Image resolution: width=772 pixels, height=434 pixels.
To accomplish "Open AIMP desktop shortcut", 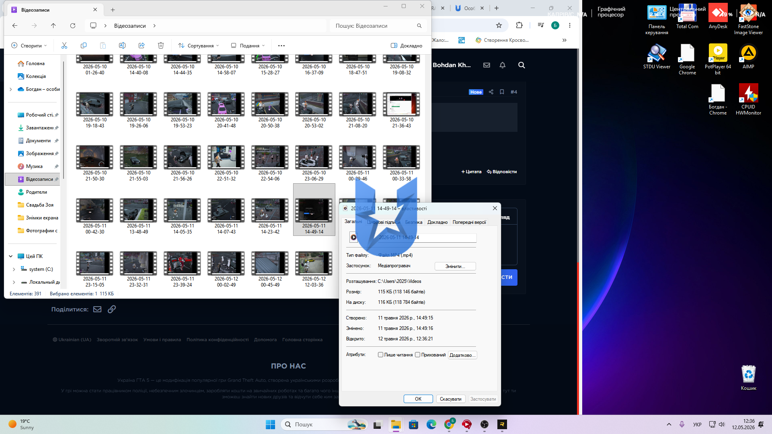I will [748, 57].
